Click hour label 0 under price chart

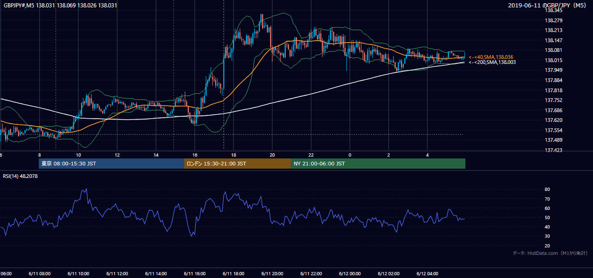[350, 155]
